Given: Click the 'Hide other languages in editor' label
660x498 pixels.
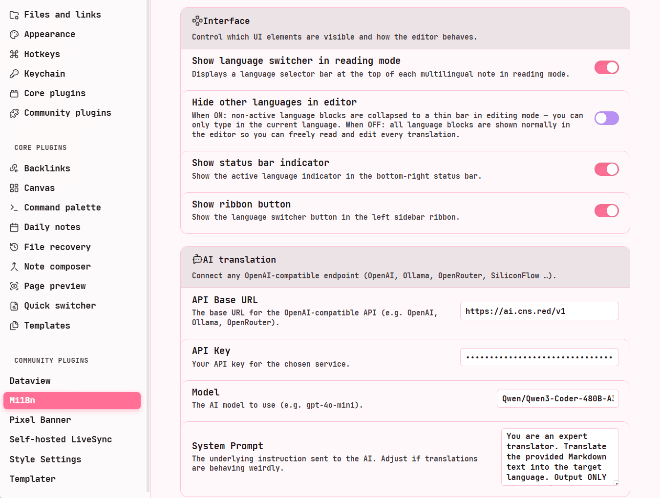Looking at the screenshot, I should (x=274, y=102).
